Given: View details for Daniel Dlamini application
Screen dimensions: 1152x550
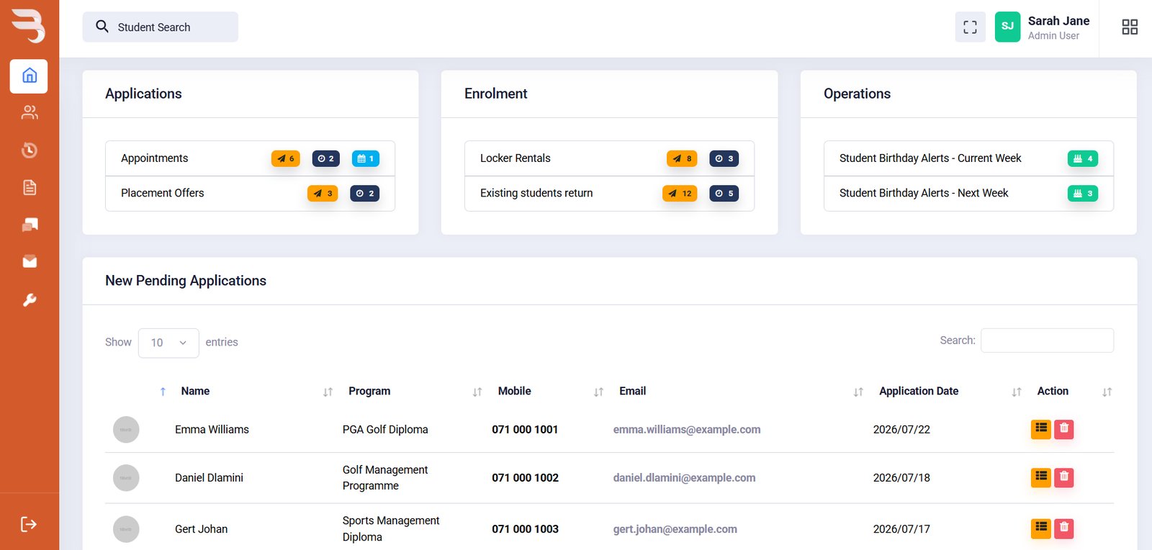Looking at the screenshot, I should 1040,477.
